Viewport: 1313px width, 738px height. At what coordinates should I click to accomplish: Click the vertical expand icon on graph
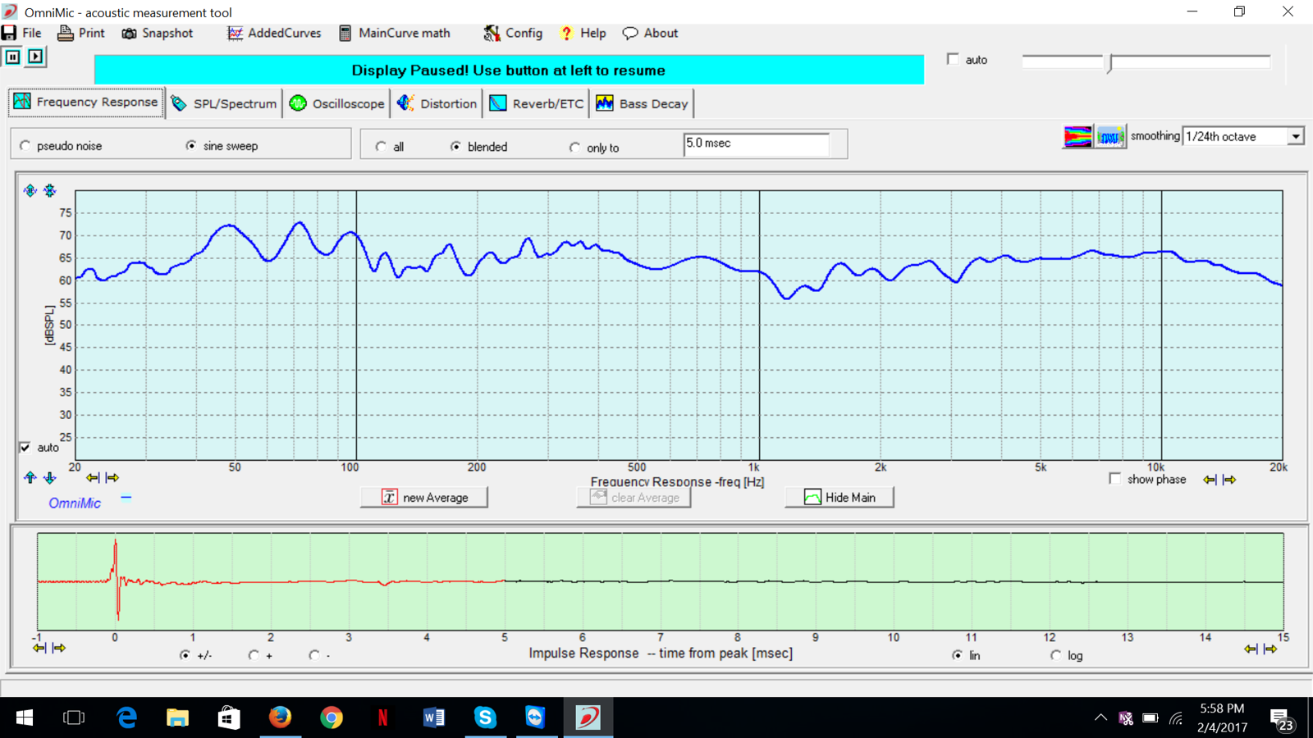tap(30, 190)
